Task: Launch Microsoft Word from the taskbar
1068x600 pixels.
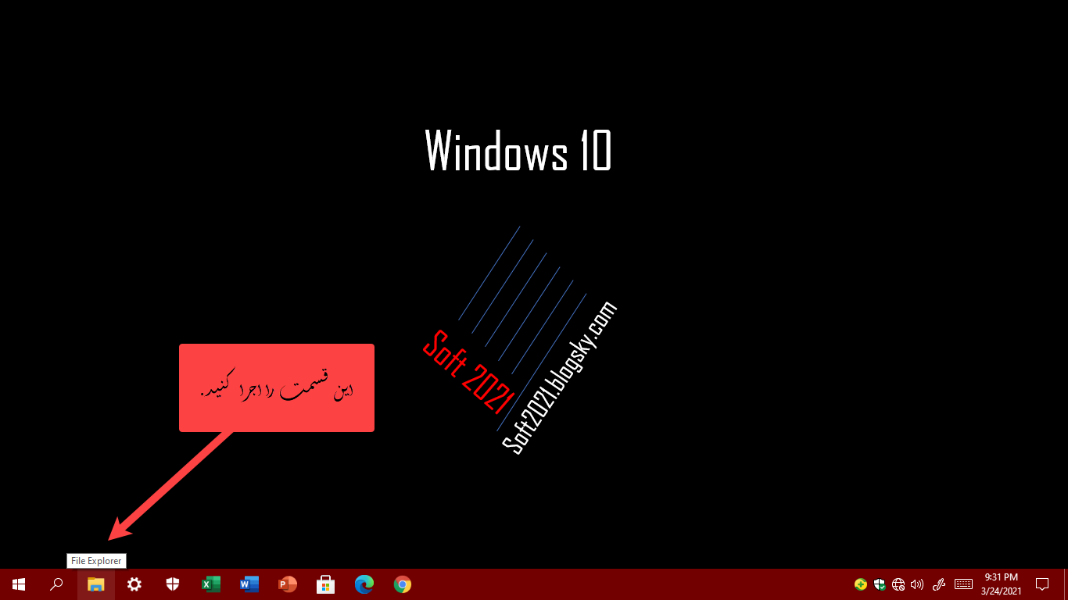Action: click(249, 584)
